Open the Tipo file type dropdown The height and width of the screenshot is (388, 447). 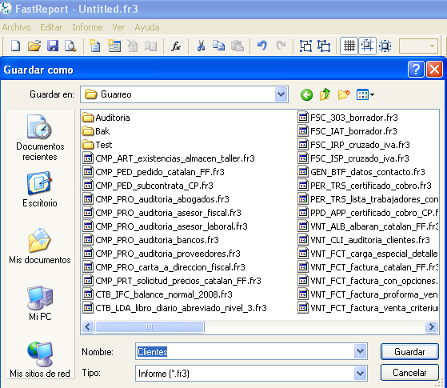tap(360, 373)
